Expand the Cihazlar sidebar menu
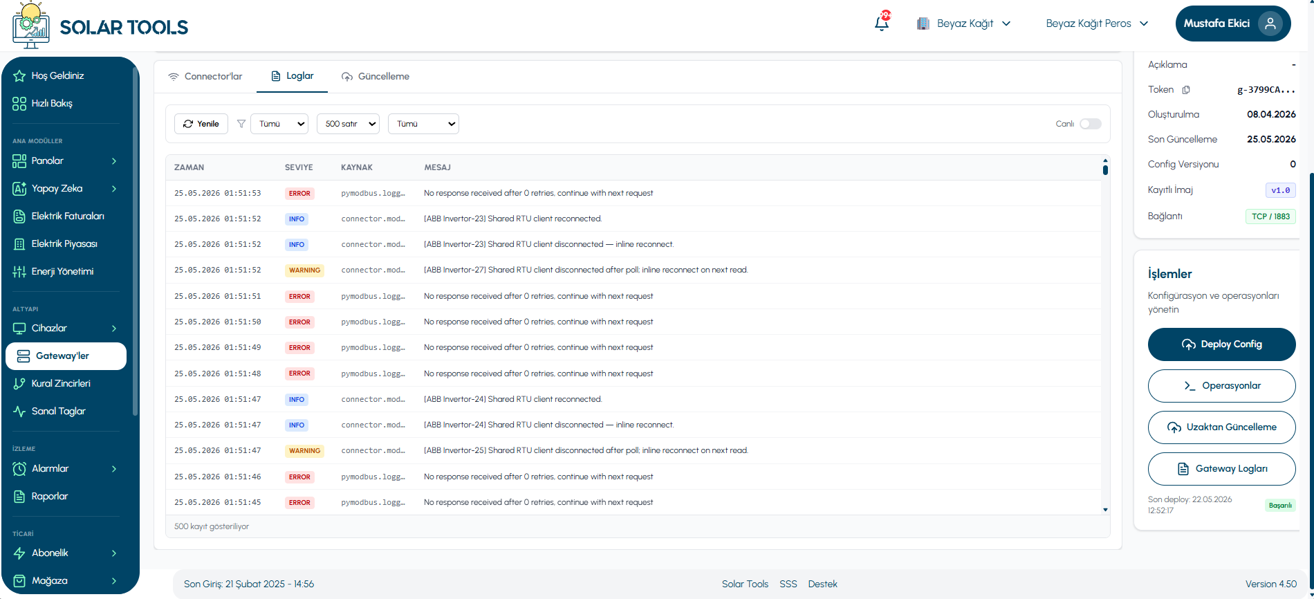The height and width of the screenshot is (599, 1314). (x=66, y=328)
